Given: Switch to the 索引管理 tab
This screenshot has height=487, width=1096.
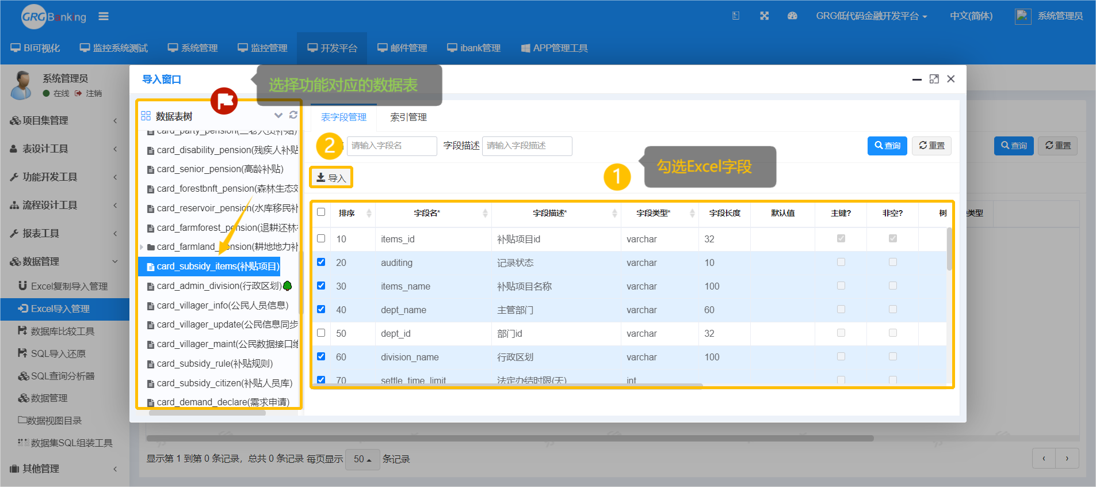Looking at the screenshot, I should [408, 117].
